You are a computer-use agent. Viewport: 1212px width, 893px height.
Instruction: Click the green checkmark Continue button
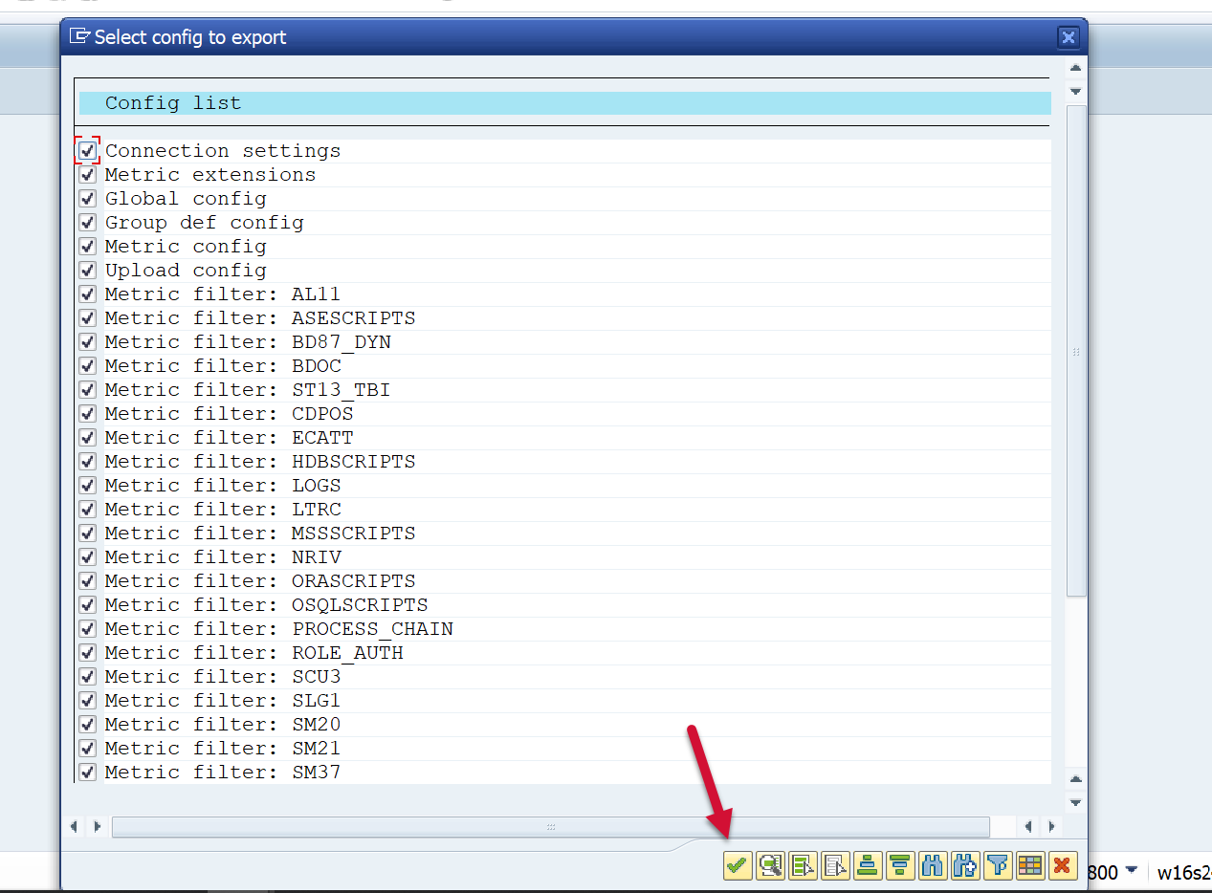(737, 865)
